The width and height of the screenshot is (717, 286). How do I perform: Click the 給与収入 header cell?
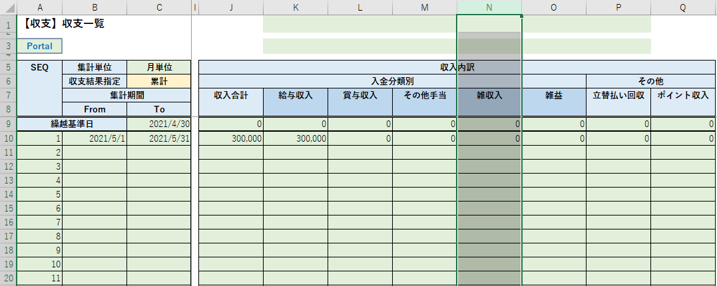(x=296, y=102)
